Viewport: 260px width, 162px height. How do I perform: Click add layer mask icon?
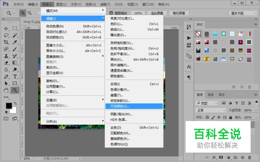click(x=221, y=157)
